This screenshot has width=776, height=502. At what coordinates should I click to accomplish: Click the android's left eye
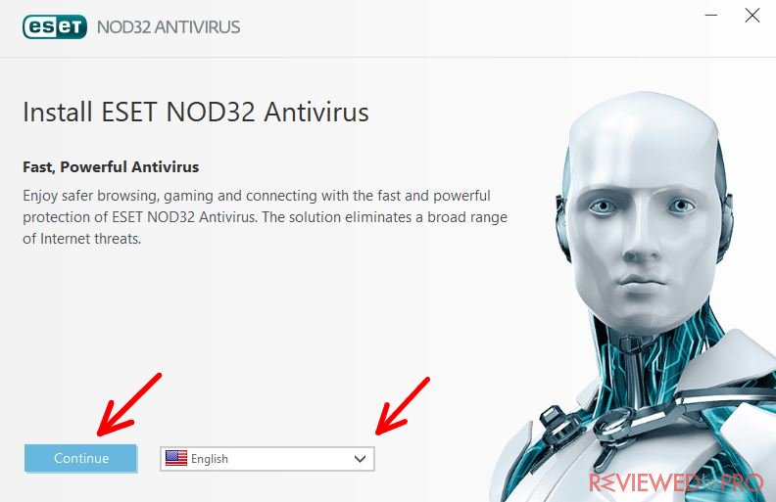coord(603,205)
